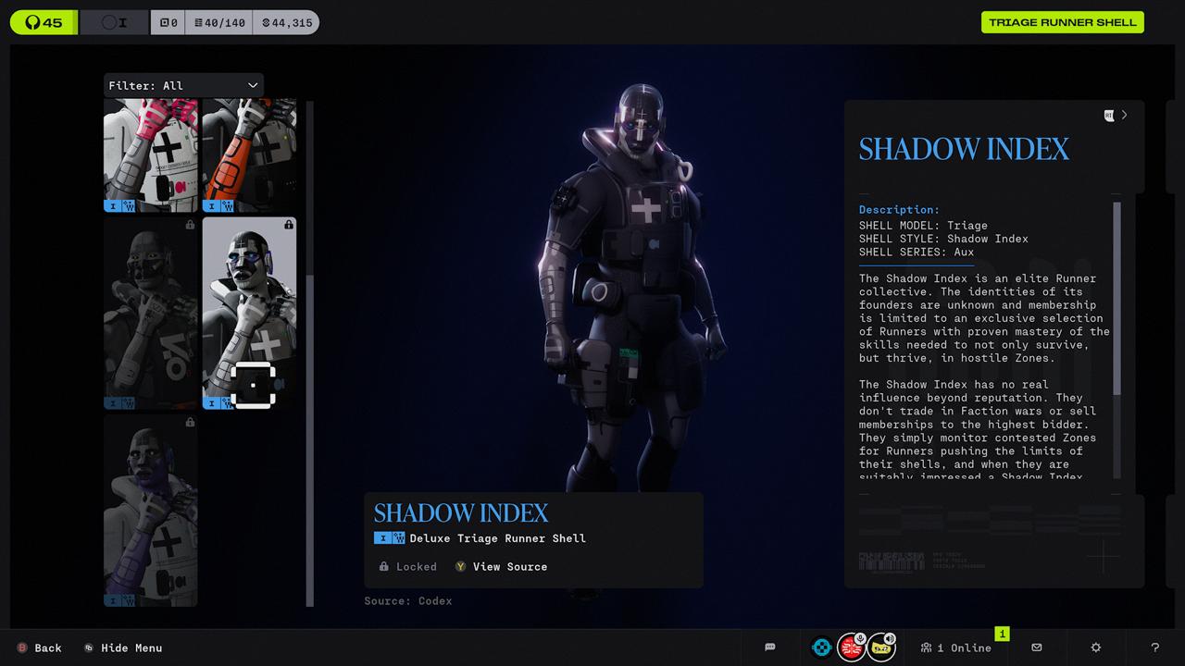Go Back using bottom-left button
The image size is (1185, 666).
(39, 647)
